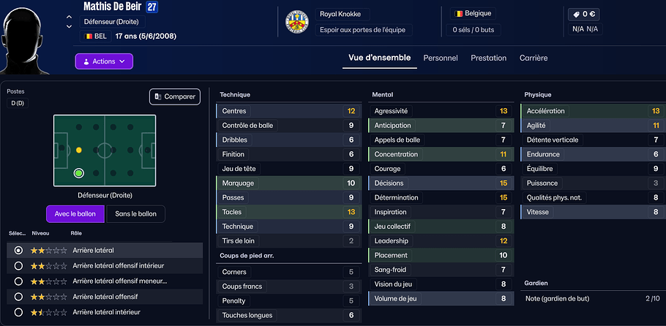This screenshot has height=326, width=666.
Task: Click the Comparer button
Action: [x=175, y=96]
